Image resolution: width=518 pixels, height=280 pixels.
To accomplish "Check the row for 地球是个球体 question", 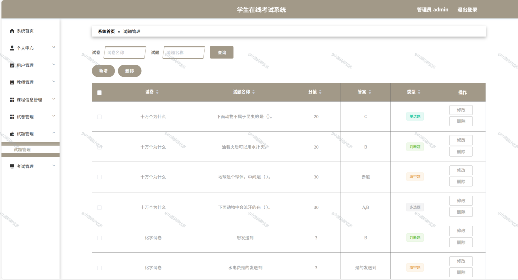I will pyautogui.click(x=99, y=177).
